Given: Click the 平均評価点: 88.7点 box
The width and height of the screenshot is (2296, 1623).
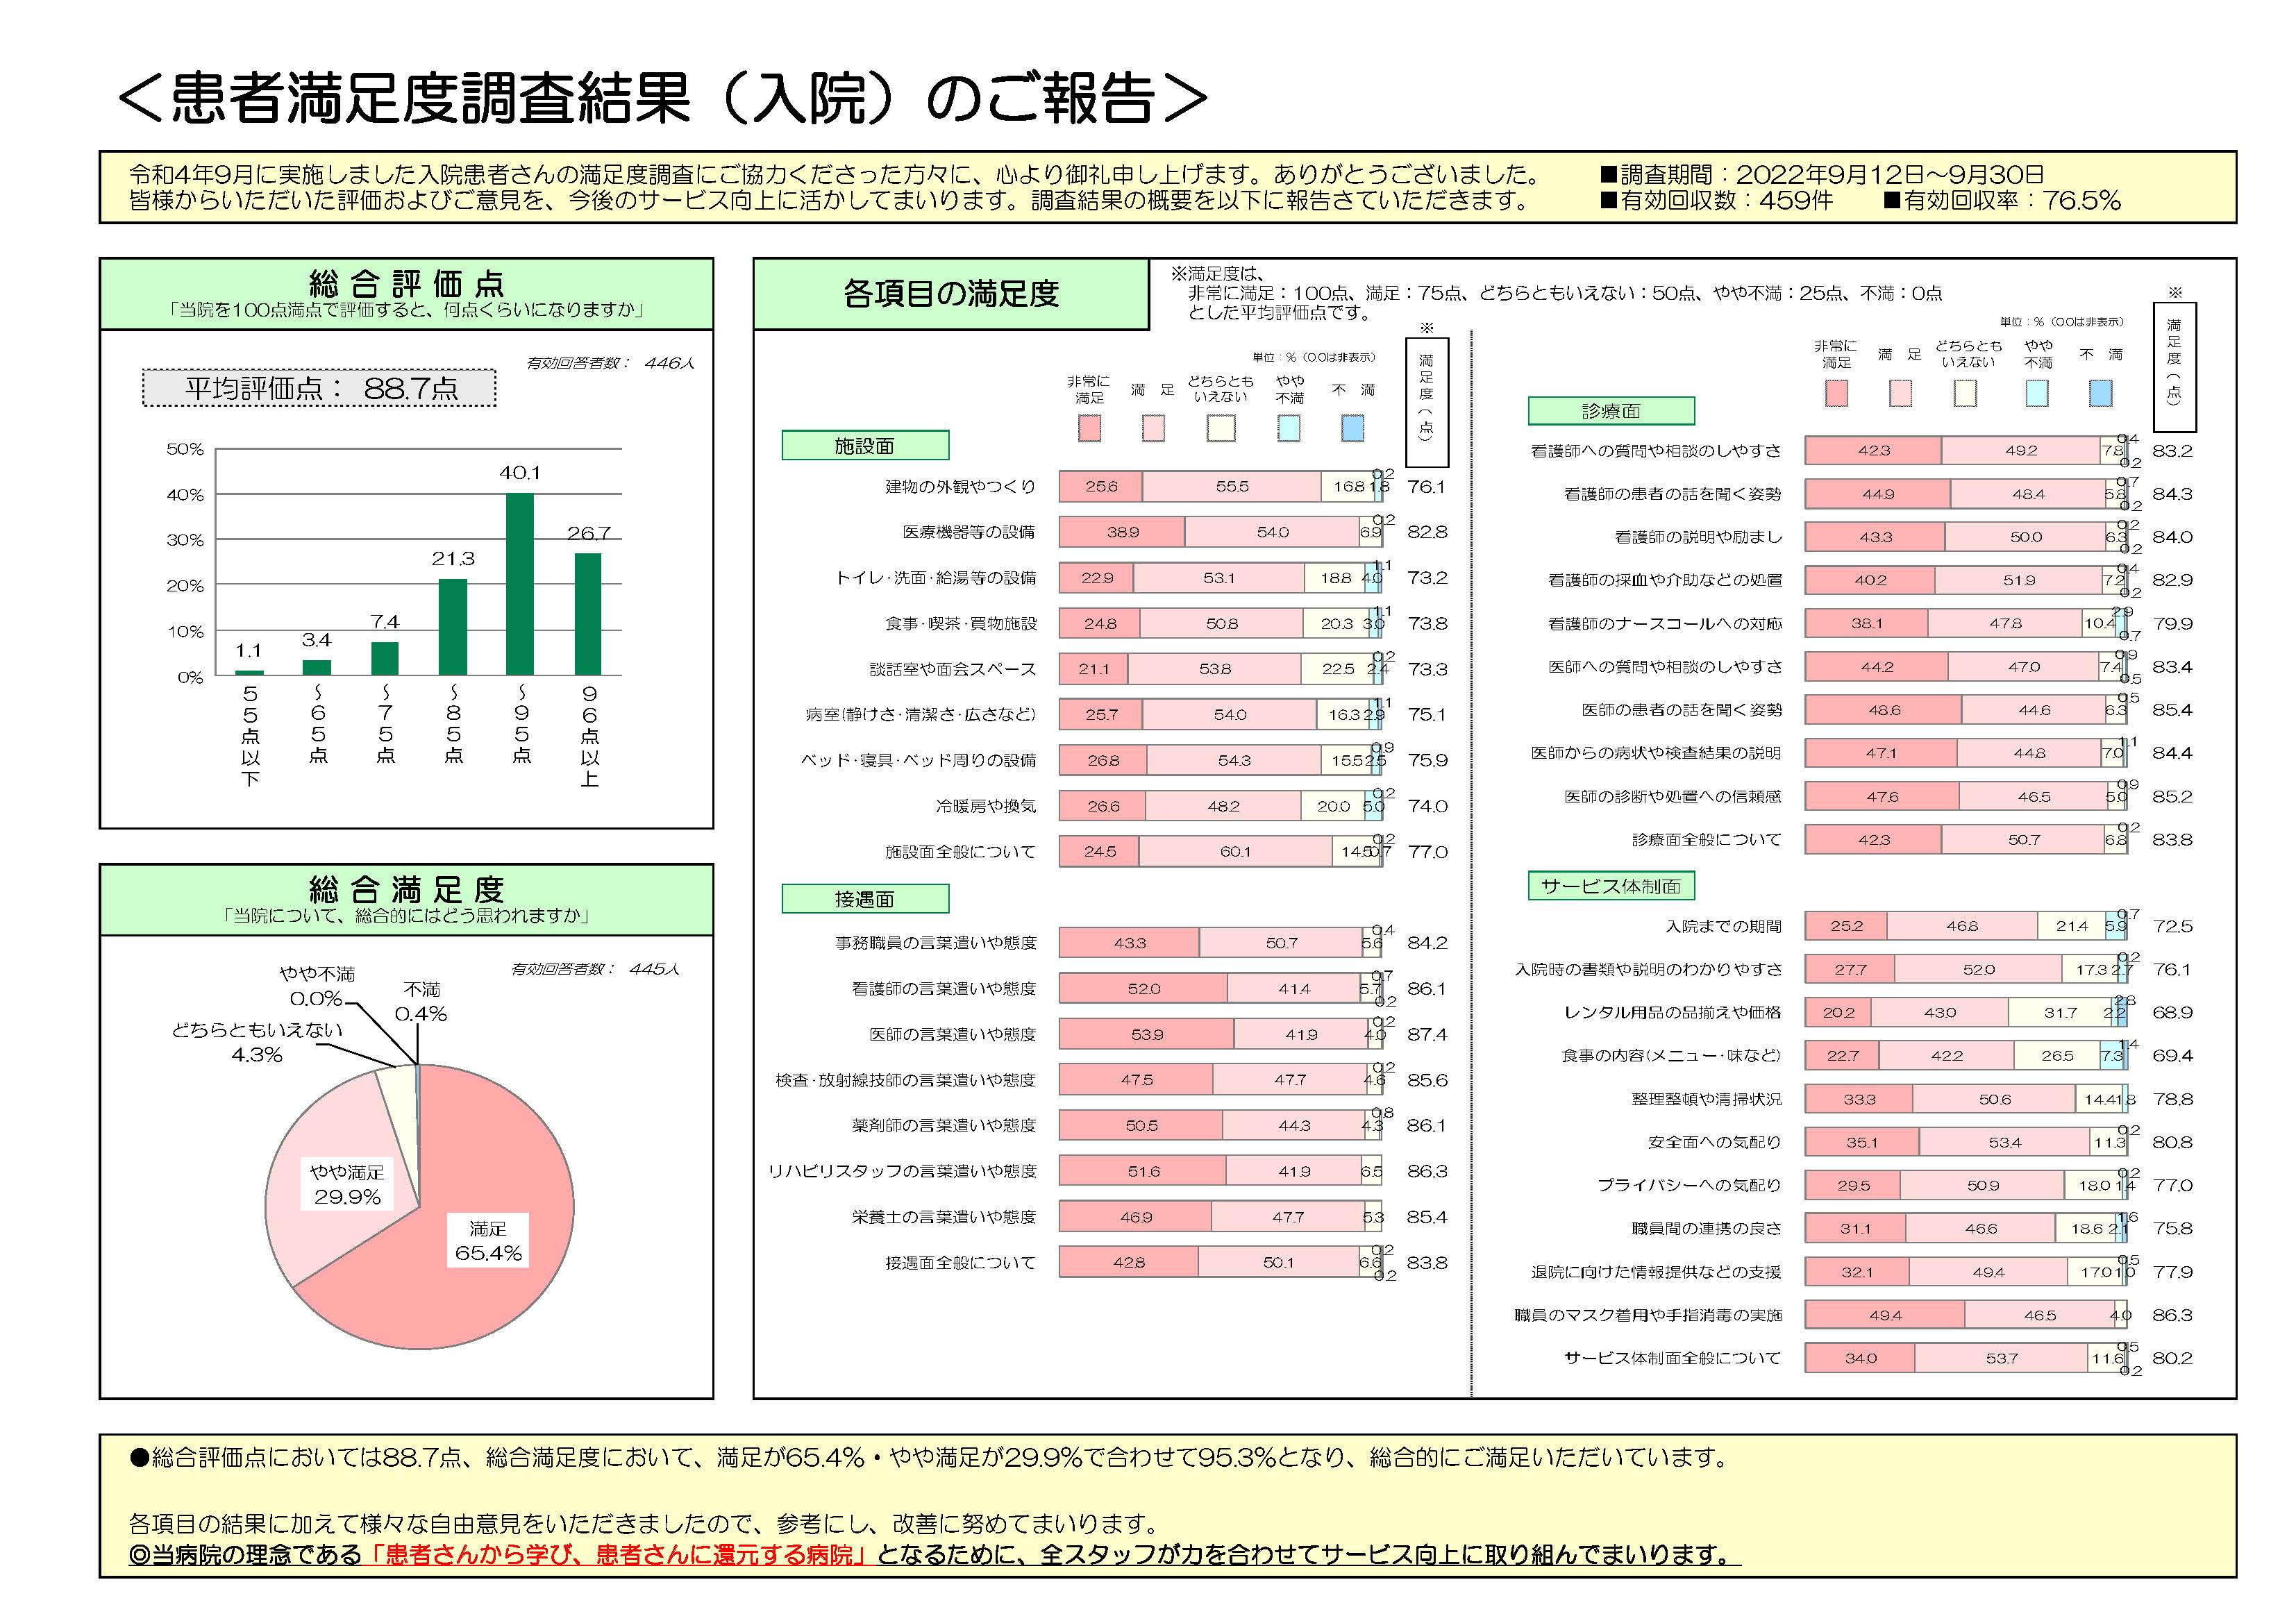Looking at the screenshot, I should [319, 388].
